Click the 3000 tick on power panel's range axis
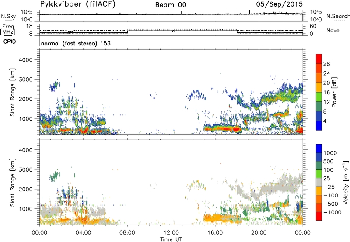The width and height of the screenshot is (350, 242). click(26, 80)
